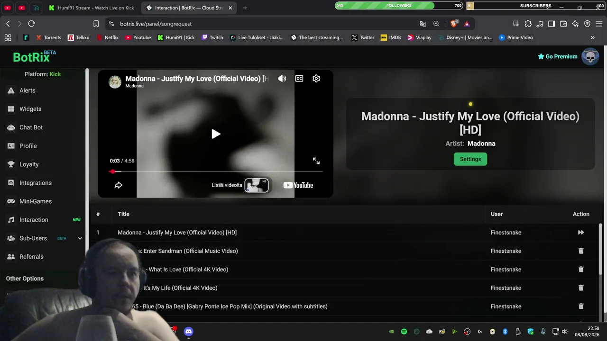Open the Torrents bookmark
Image resolution: width=607 pixels, height=341 pixels.
click(48, 37)
